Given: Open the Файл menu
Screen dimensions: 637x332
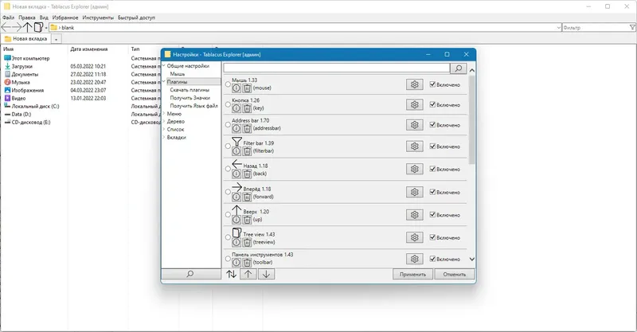Looking at the screenshot, I should [x=8, y=18].
